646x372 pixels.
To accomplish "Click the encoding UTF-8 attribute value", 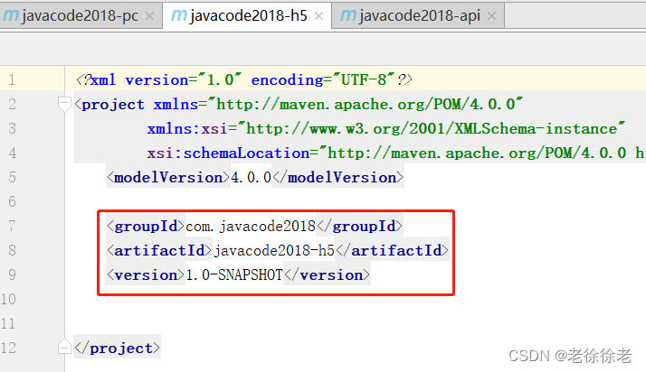I will 364,79.
